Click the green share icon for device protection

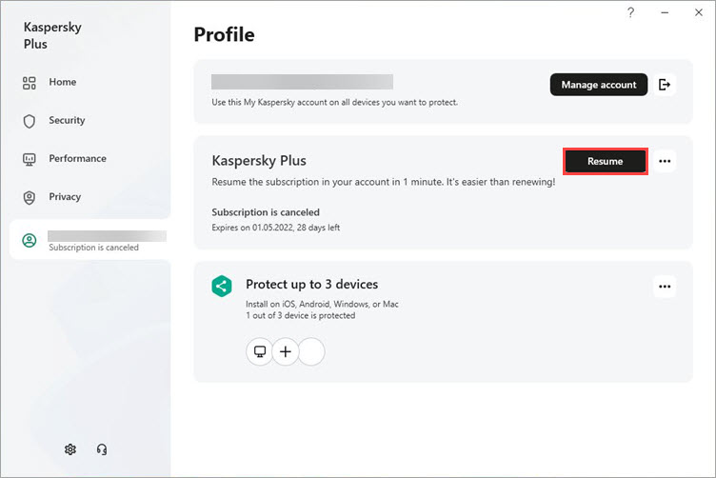coord(222,287)
